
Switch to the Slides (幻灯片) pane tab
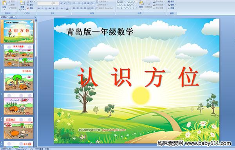coord(4,17)
